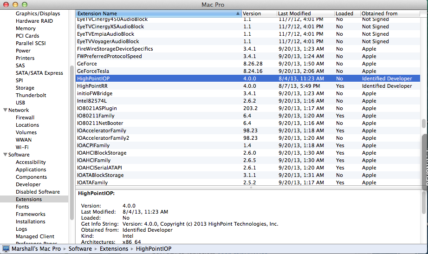The height and width of the screenshot is (254, 428).
Task: Select Graphics/Displays in the sidebar
Action: coord(38,13)
